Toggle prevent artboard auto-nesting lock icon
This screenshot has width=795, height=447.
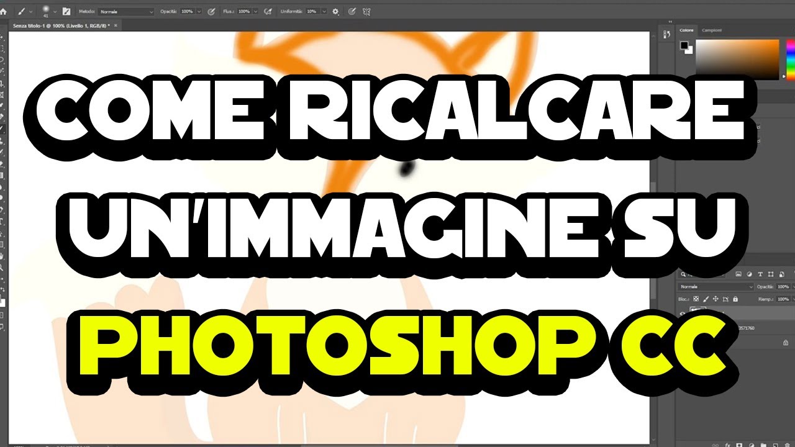point(725,299)
